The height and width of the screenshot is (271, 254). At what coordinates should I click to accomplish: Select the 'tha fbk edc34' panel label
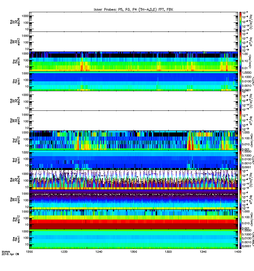pyautogui.click(x=16, y=62)
